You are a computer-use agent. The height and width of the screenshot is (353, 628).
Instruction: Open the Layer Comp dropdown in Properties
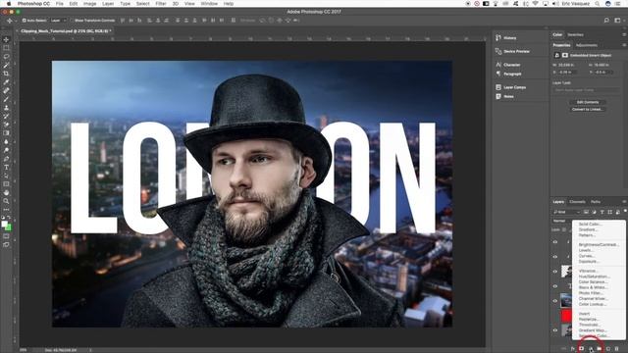[x=587, y=90]
